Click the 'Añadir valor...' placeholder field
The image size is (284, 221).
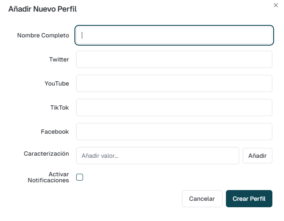157,156
